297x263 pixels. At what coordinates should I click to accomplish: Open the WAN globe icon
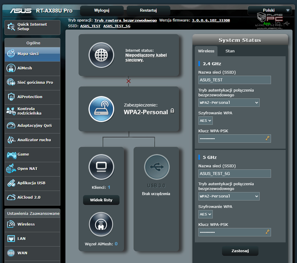[11, 253]
